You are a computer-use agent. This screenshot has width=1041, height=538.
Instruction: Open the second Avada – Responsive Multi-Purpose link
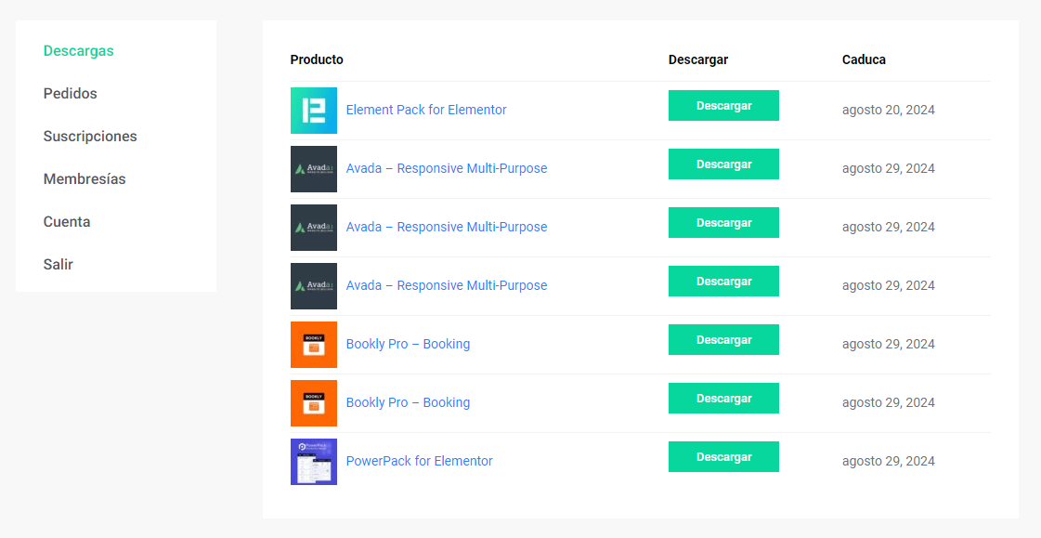446,227
